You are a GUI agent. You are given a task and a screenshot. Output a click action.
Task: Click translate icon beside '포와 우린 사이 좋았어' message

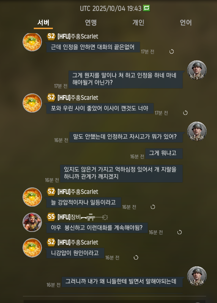(x=185, y=113)
